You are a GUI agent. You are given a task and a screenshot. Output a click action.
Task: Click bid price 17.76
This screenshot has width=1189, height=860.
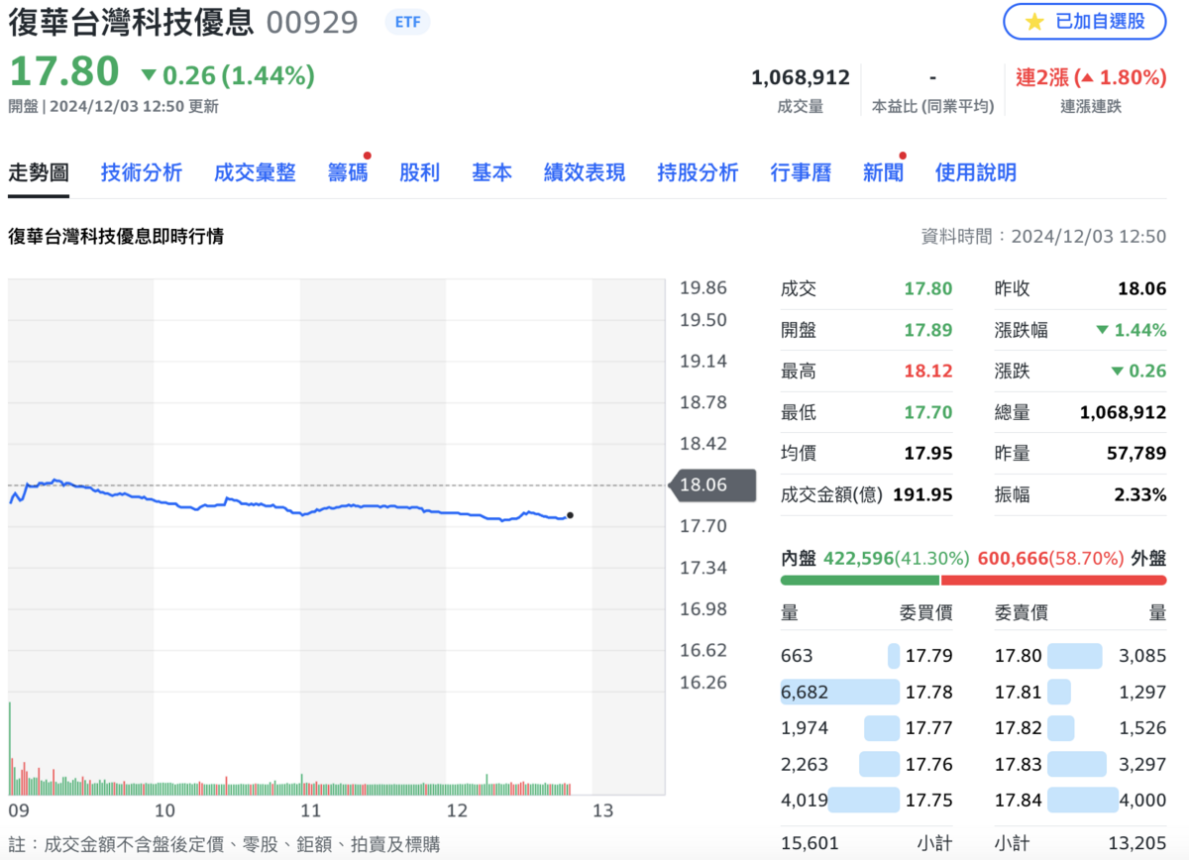point(928,764)
